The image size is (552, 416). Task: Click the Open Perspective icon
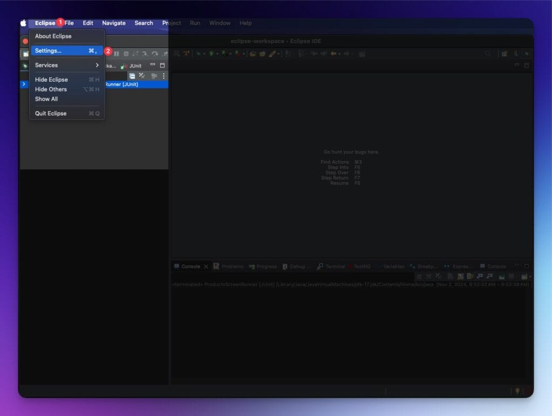point(504,54)
